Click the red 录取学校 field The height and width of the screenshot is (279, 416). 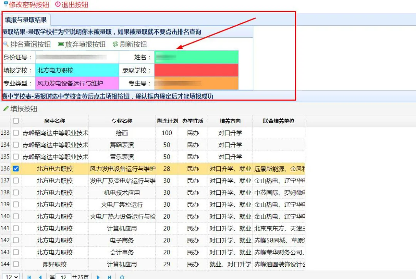click(196, 70)
